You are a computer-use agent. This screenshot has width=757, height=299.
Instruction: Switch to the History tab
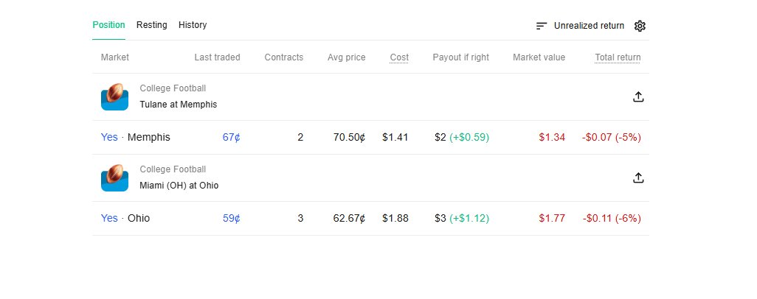pos(193,25)
